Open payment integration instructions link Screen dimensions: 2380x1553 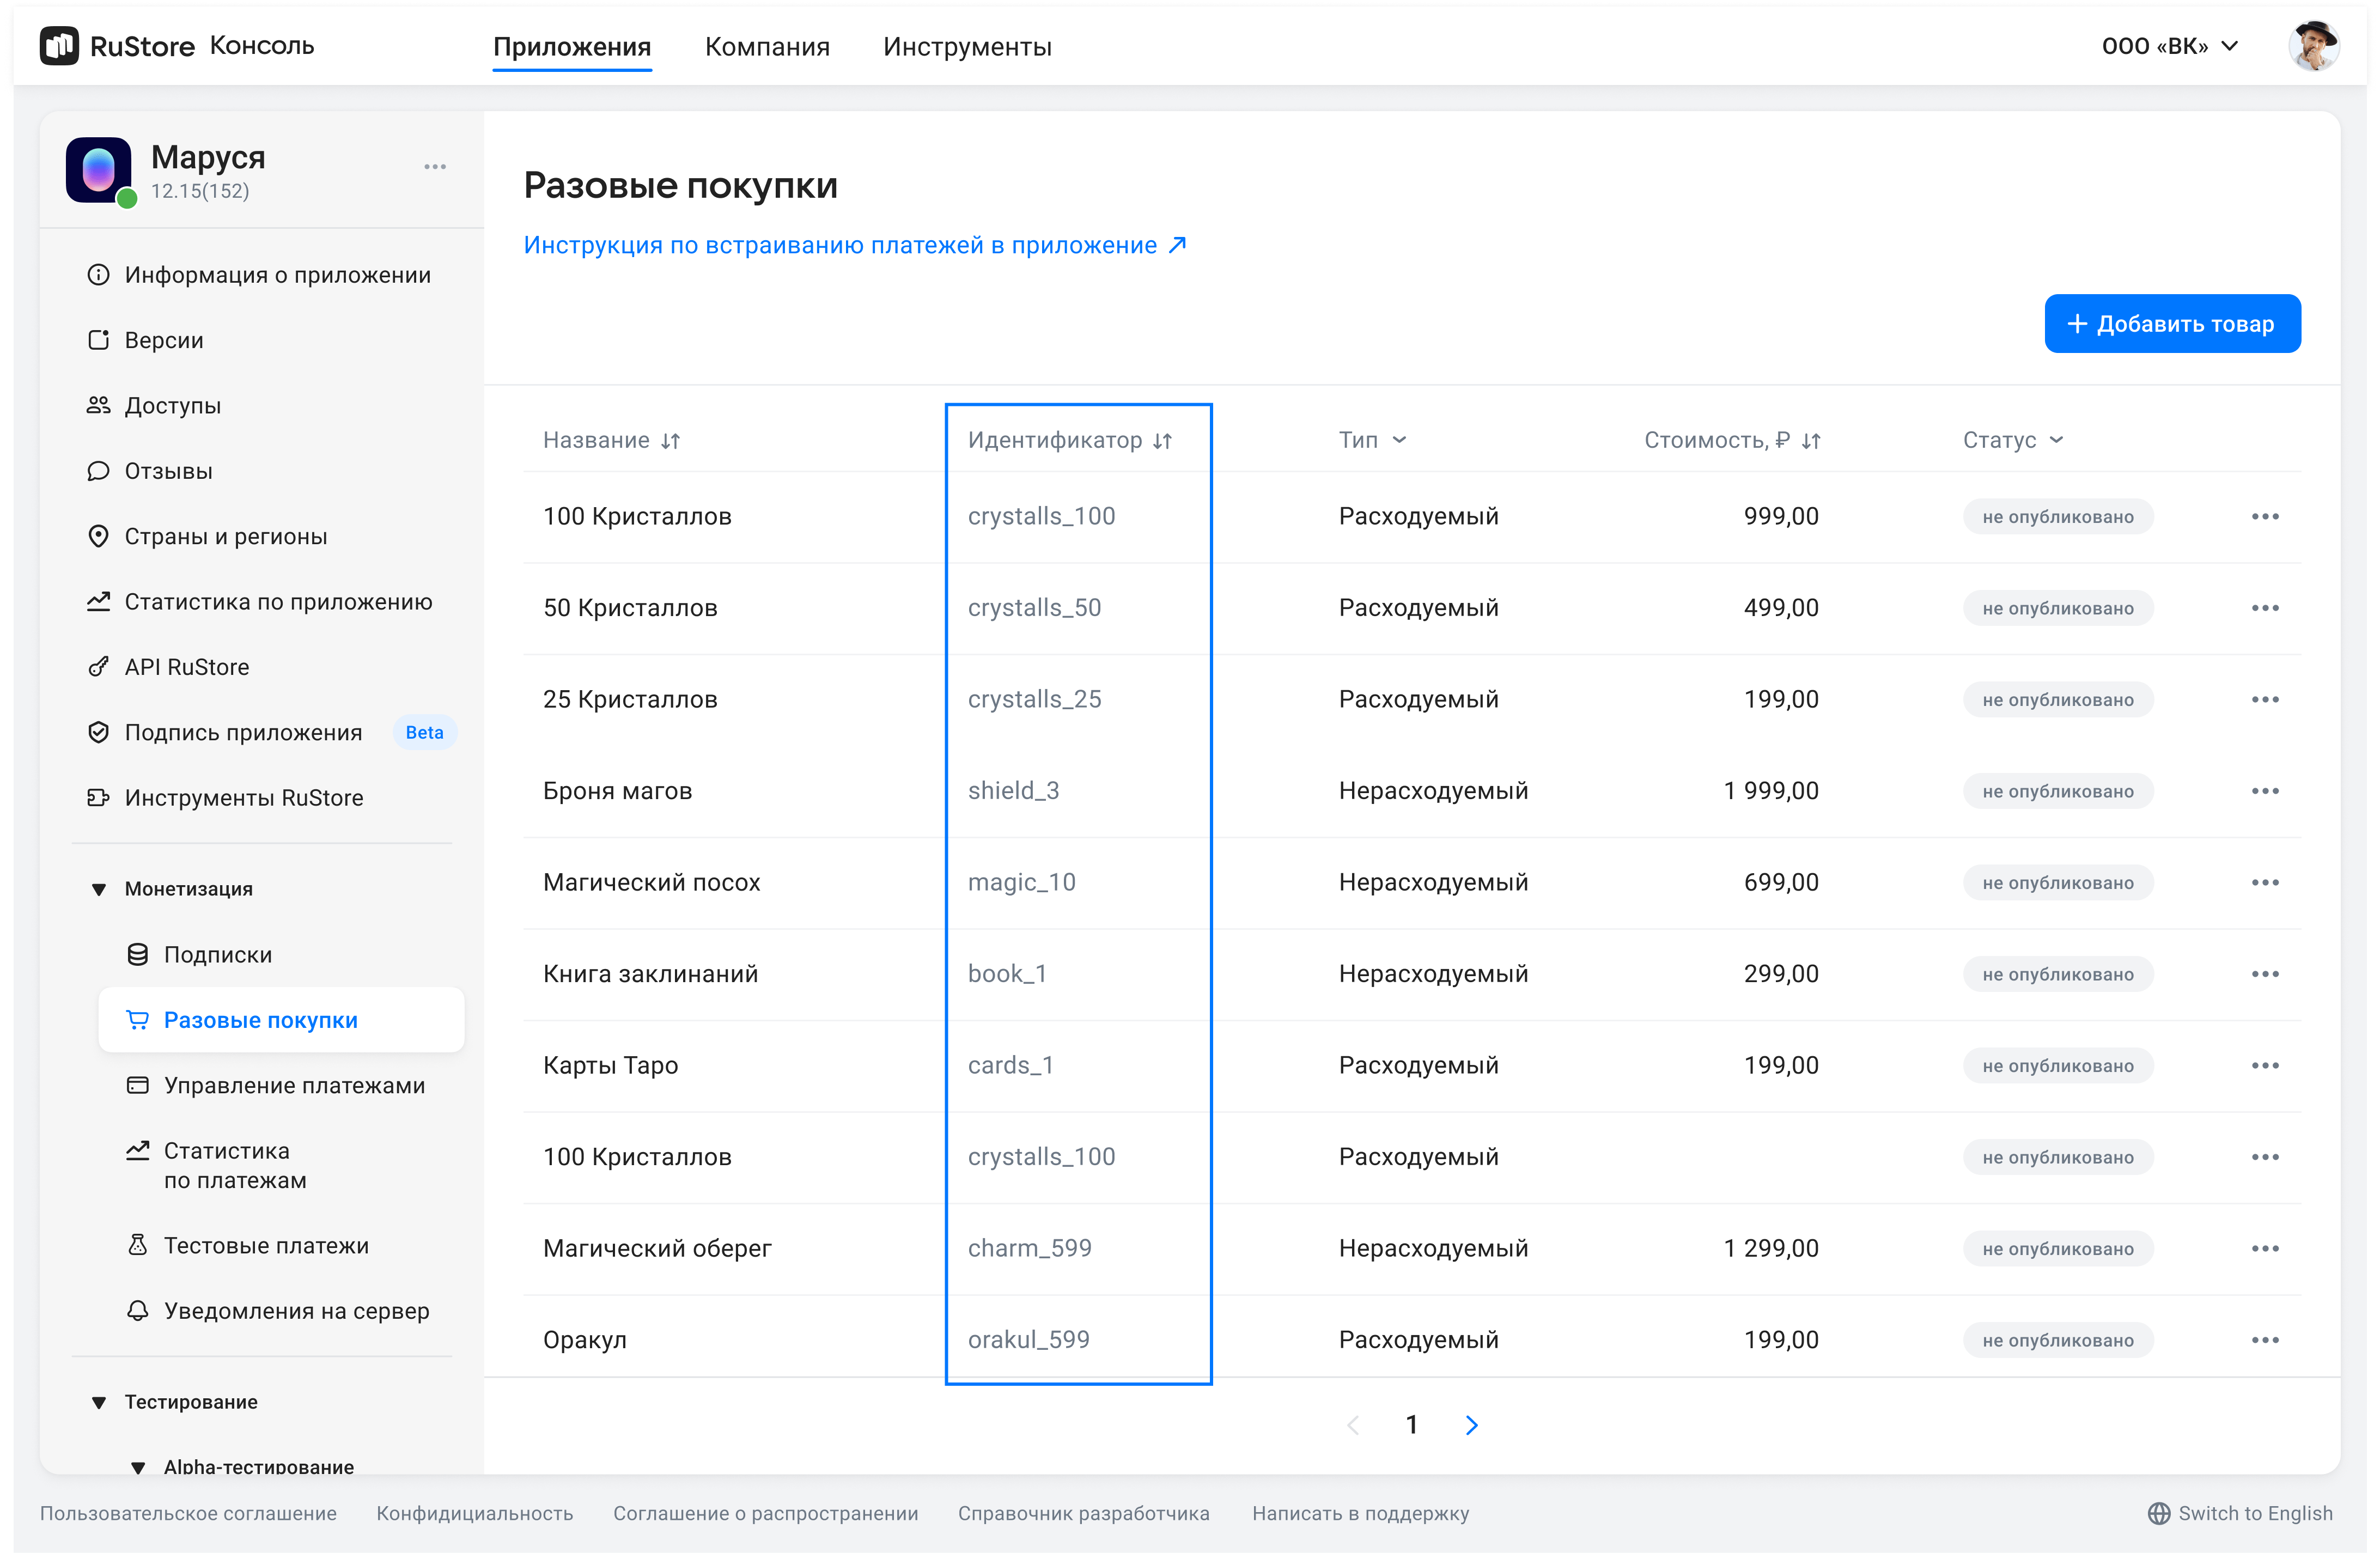click(x=854, y=245)
